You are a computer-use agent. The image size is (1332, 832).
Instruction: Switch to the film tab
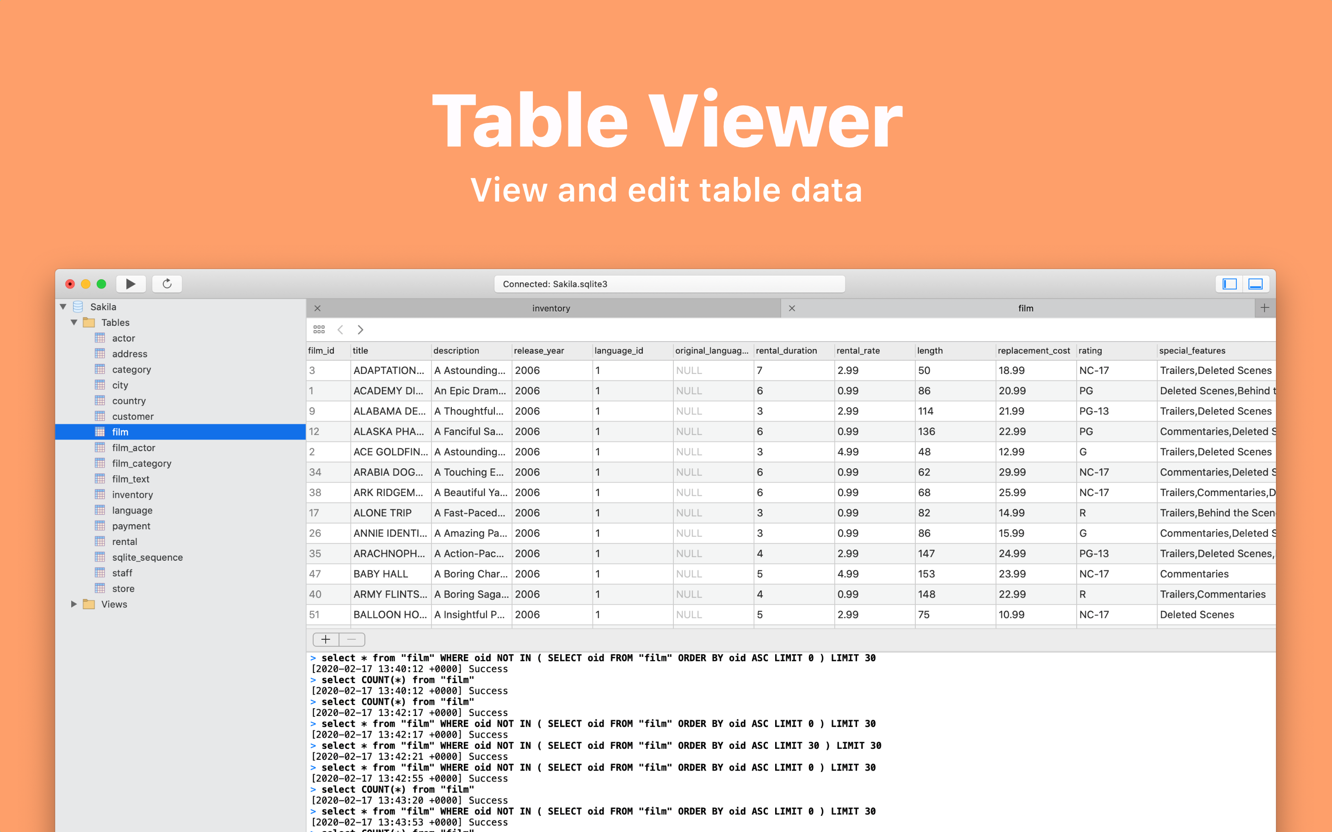point(1025,308)
